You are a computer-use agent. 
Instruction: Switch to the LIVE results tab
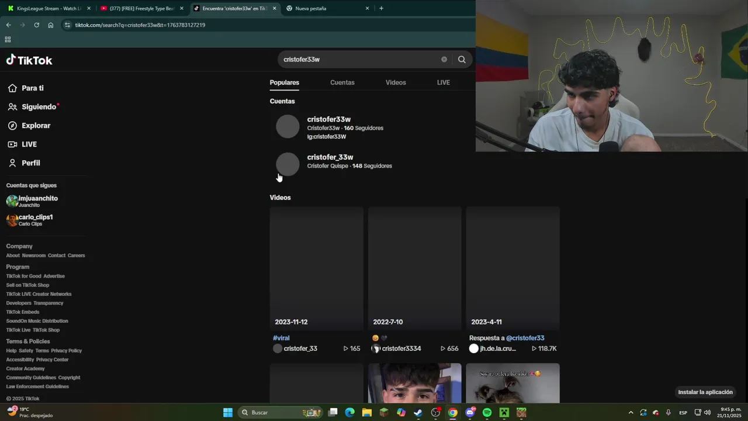tap(444, 82)
